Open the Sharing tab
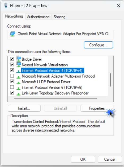The image size is (124, 167). click(x=59, y=17)
